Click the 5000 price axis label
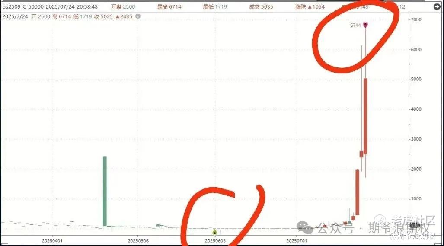 (x=416, y=79)
